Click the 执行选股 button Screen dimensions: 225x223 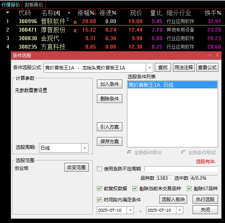(x=205, y=199)
